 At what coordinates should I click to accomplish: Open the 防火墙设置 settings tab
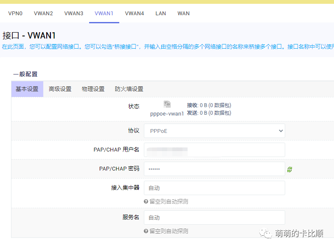[129, 89]
